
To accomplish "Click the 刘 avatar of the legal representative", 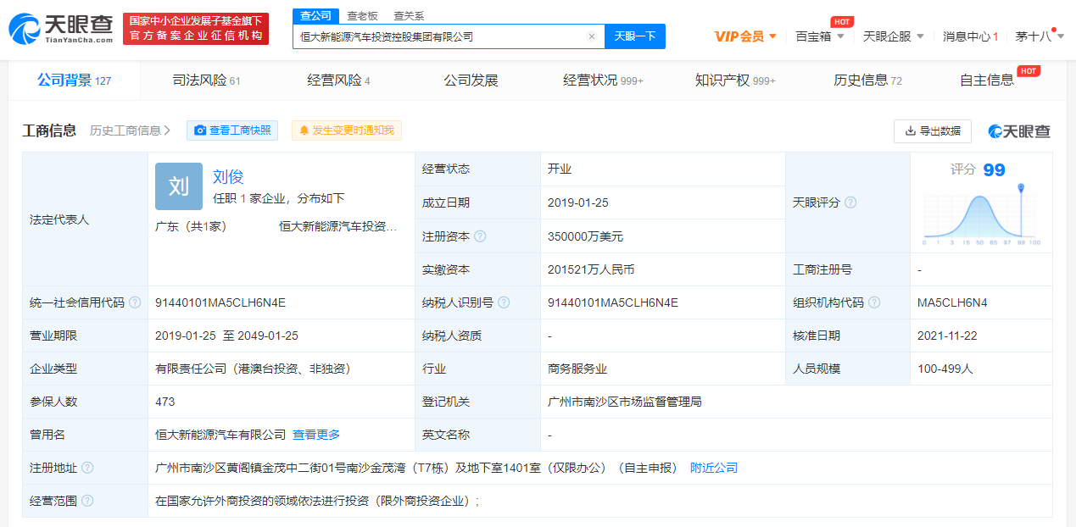I will pyautogui.click(x=179, y=186).
